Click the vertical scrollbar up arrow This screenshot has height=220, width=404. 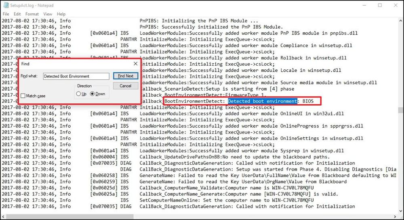pos(400,20)
